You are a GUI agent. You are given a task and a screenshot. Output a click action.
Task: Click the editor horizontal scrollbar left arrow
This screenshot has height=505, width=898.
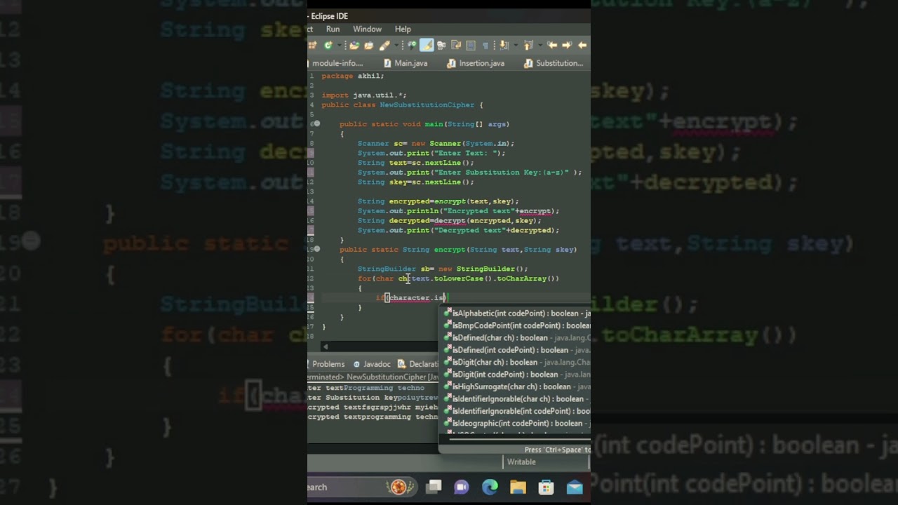325,346
